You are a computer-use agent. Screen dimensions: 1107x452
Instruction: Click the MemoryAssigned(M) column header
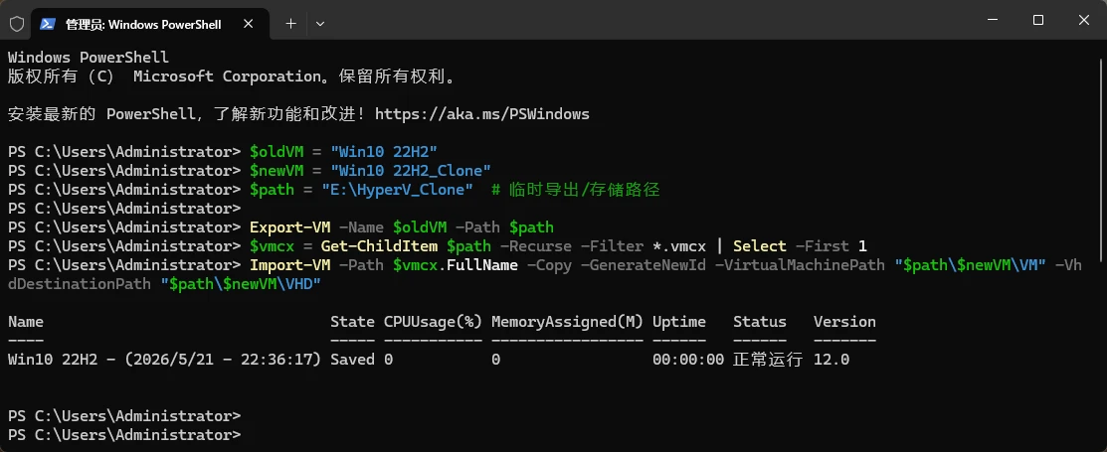(568, 322)
